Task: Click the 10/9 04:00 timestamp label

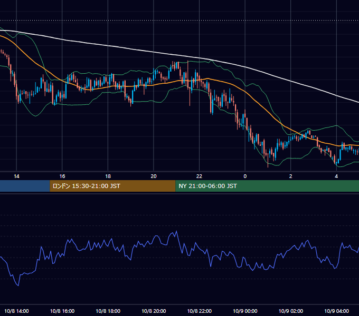Action: click(337, 311)
